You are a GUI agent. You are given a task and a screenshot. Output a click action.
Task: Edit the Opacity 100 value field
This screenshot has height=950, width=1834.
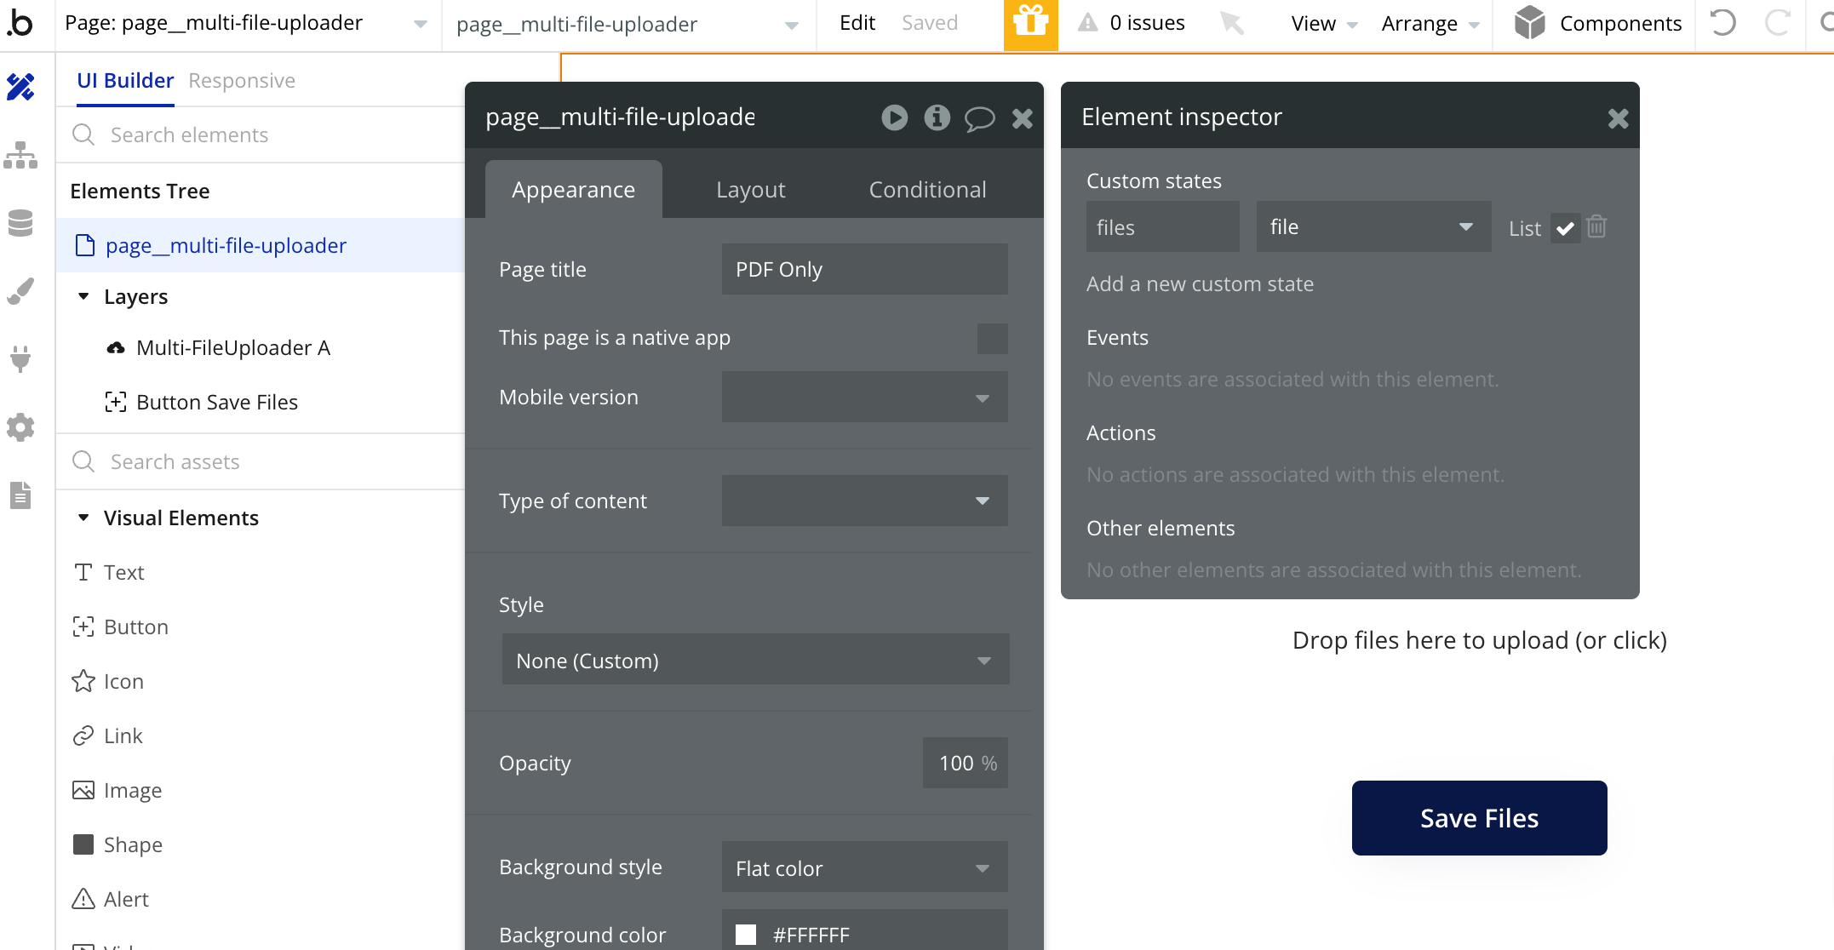click(x=966, y=763)
